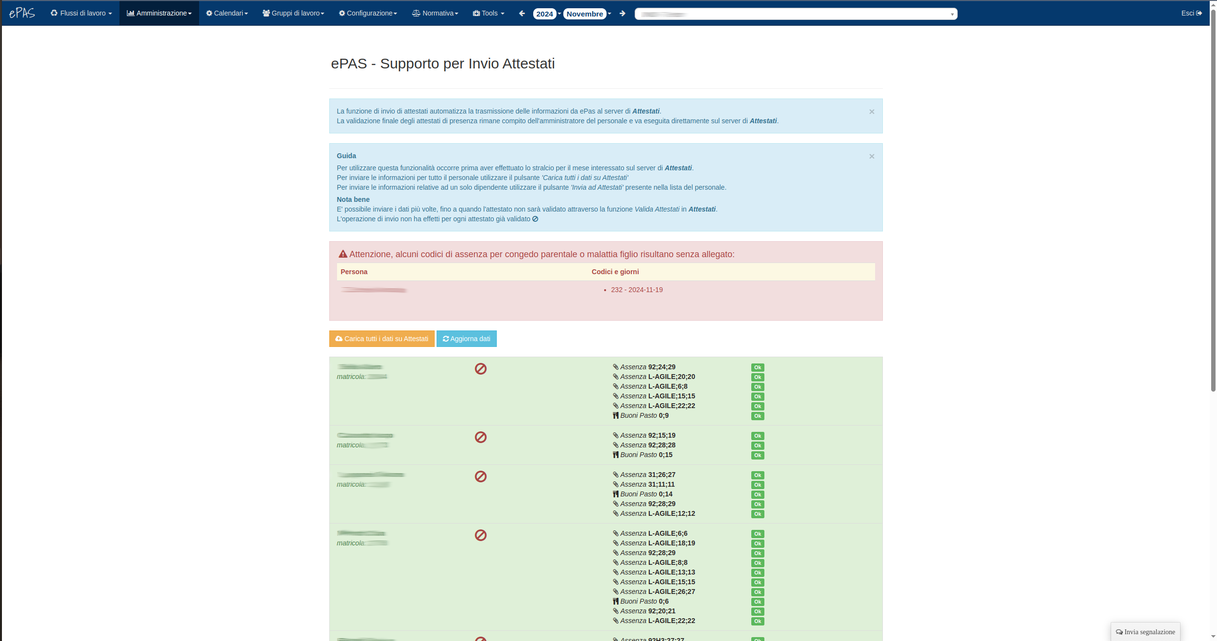The height and width of the screenshot is (641, 1217).
Task: Open the Amministrazione menu
Action: [x=159, y=13]
